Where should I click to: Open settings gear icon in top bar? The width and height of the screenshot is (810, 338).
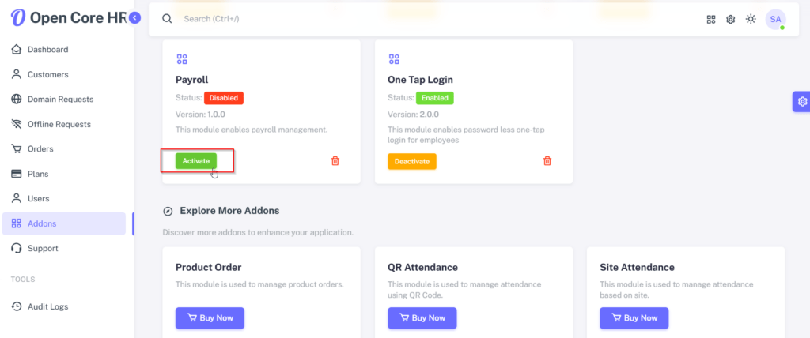click(730, 19)
